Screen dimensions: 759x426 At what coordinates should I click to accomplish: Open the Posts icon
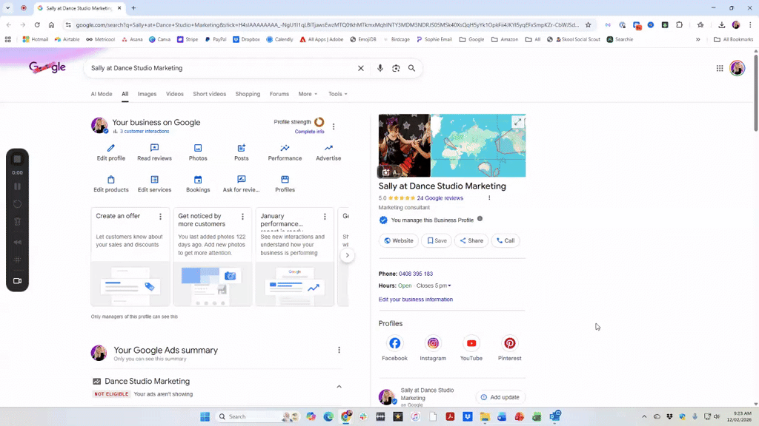point(240,148)
